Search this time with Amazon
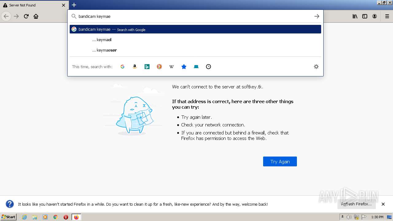Screen dimensions: 393x221 point(135,67)
